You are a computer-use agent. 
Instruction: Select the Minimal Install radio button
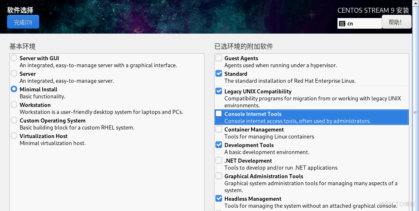tap(14, 89)
